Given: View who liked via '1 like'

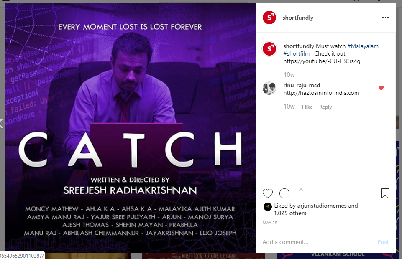Looking at the screenshot, I should (307, 107).
